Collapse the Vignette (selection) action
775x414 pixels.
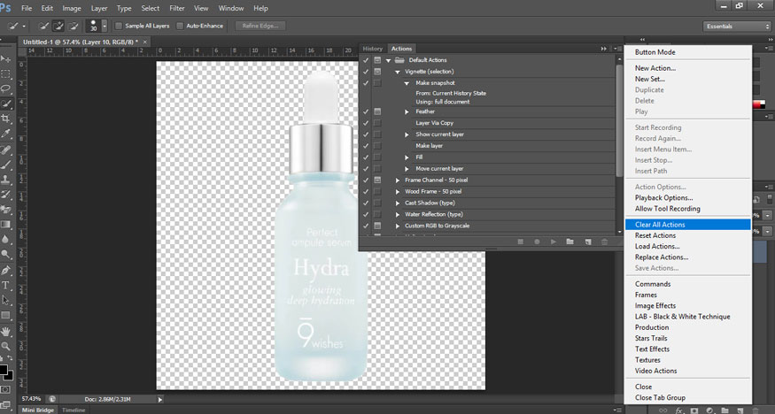398,71
